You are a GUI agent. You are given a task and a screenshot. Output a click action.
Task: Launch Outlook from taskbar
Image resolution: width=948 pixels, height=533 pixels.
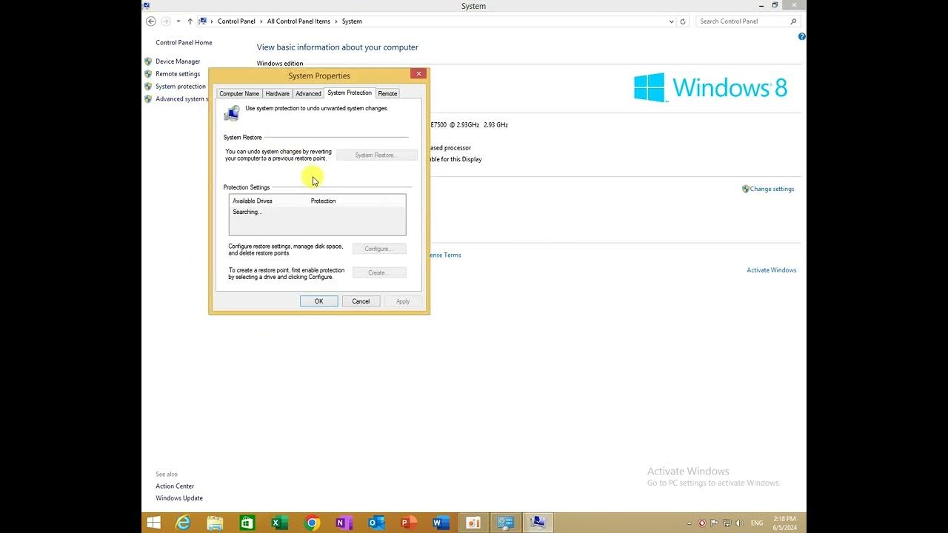pos(376,523)
